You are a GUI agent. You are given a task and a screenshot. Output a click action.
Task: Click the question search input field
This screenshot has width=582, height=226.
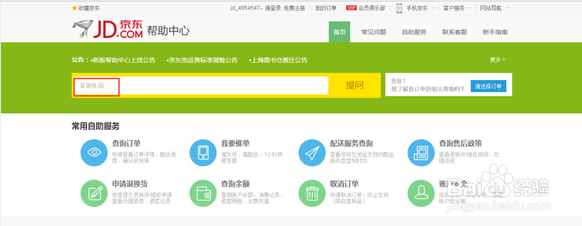[201, 86]
